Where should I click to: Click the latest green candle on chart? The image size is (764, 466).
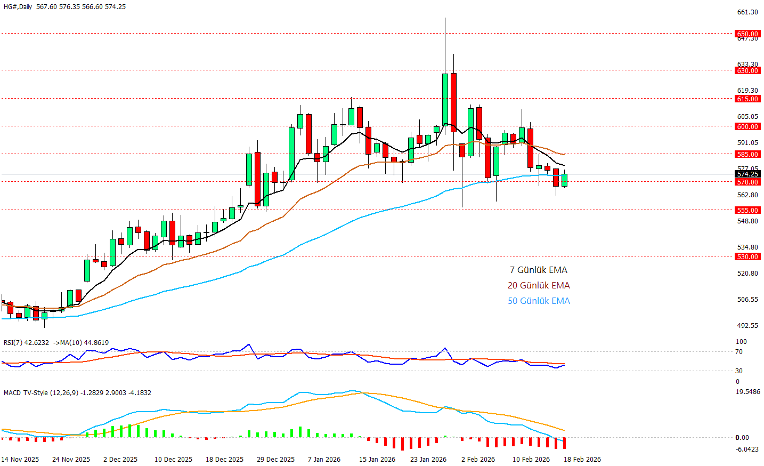(564, 180)
